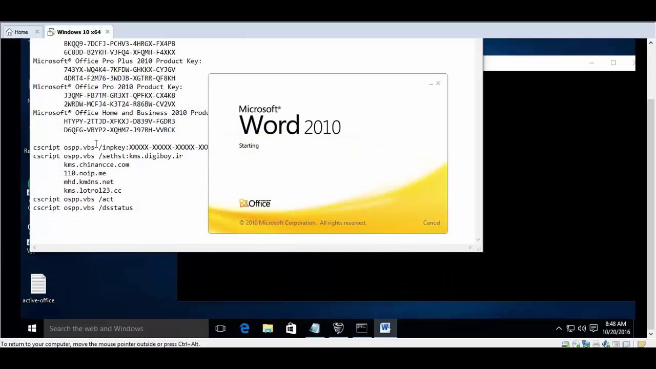Click the right arrow of the horizontal scrollbar
656x369 pixels.
[x=469, y=248]
